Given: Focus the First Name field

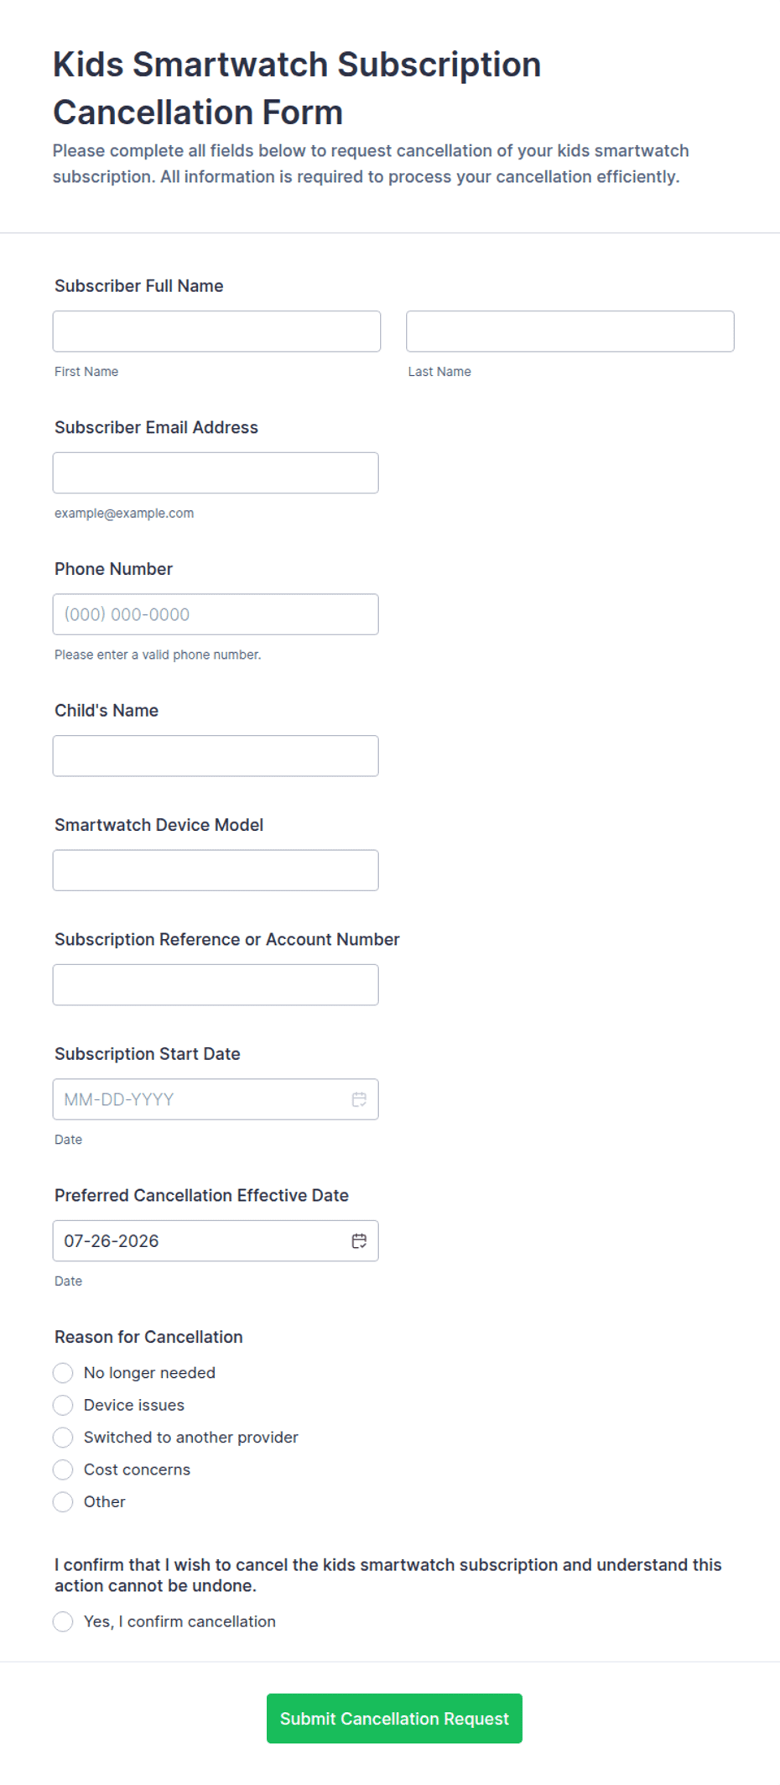Looking at the screenshot, I should coord(216,331).
